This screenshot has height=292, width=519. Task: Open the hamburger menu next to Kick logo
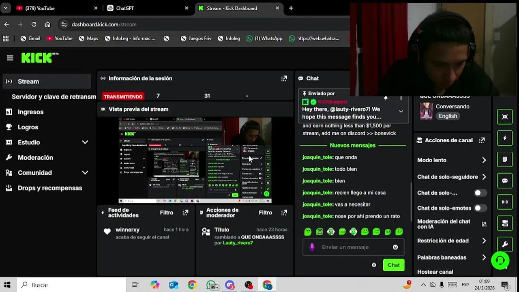[x=10, y=58]
